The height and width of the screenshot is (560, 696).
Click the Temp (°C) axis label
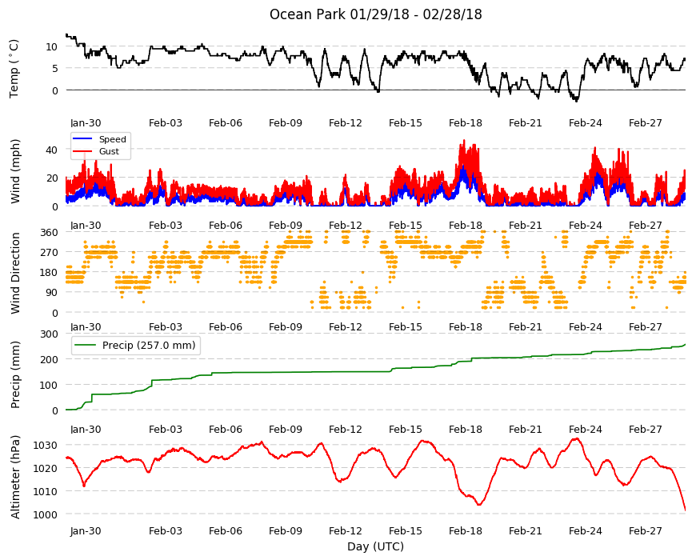pos(14,68)
